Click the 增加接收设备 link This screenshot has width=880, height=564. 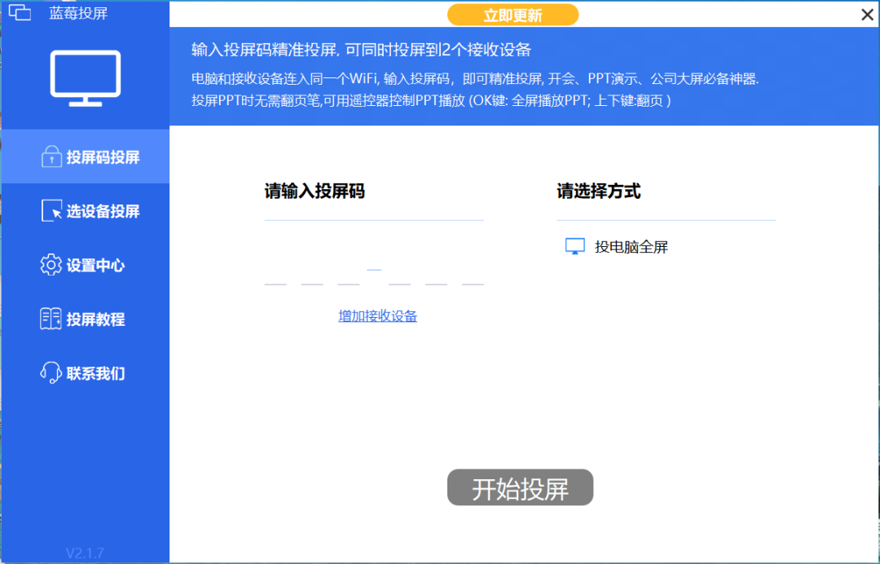click(378, 316)
